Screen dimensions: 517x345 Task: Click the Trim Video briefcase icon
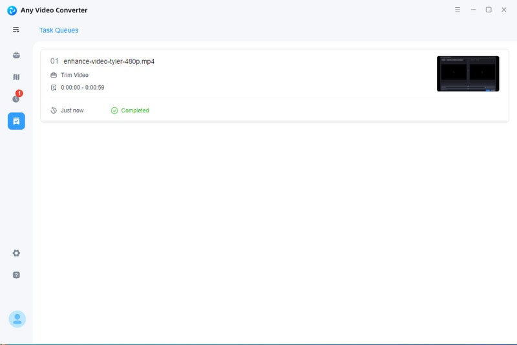(54, 75)
